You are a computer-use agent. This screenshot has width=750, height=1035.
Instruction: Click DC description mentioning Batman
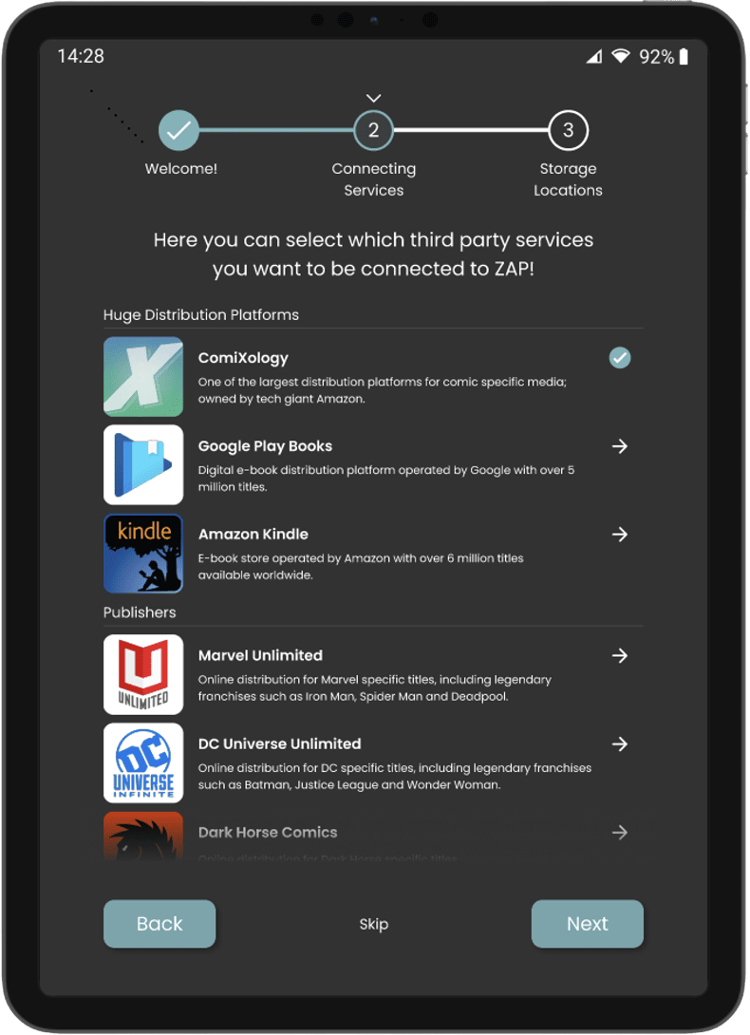[x=395, y=777]
